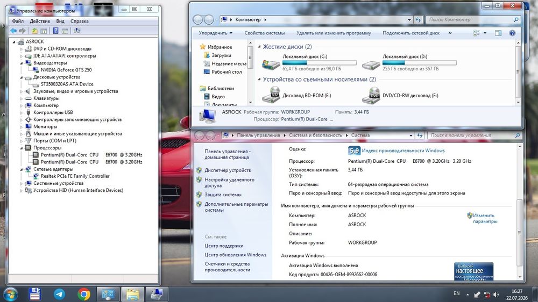Click the up-folder icon in Computer Management toolbar
Image resolution: width=538 pixels, height=302 pixels.
coord(34,31)
